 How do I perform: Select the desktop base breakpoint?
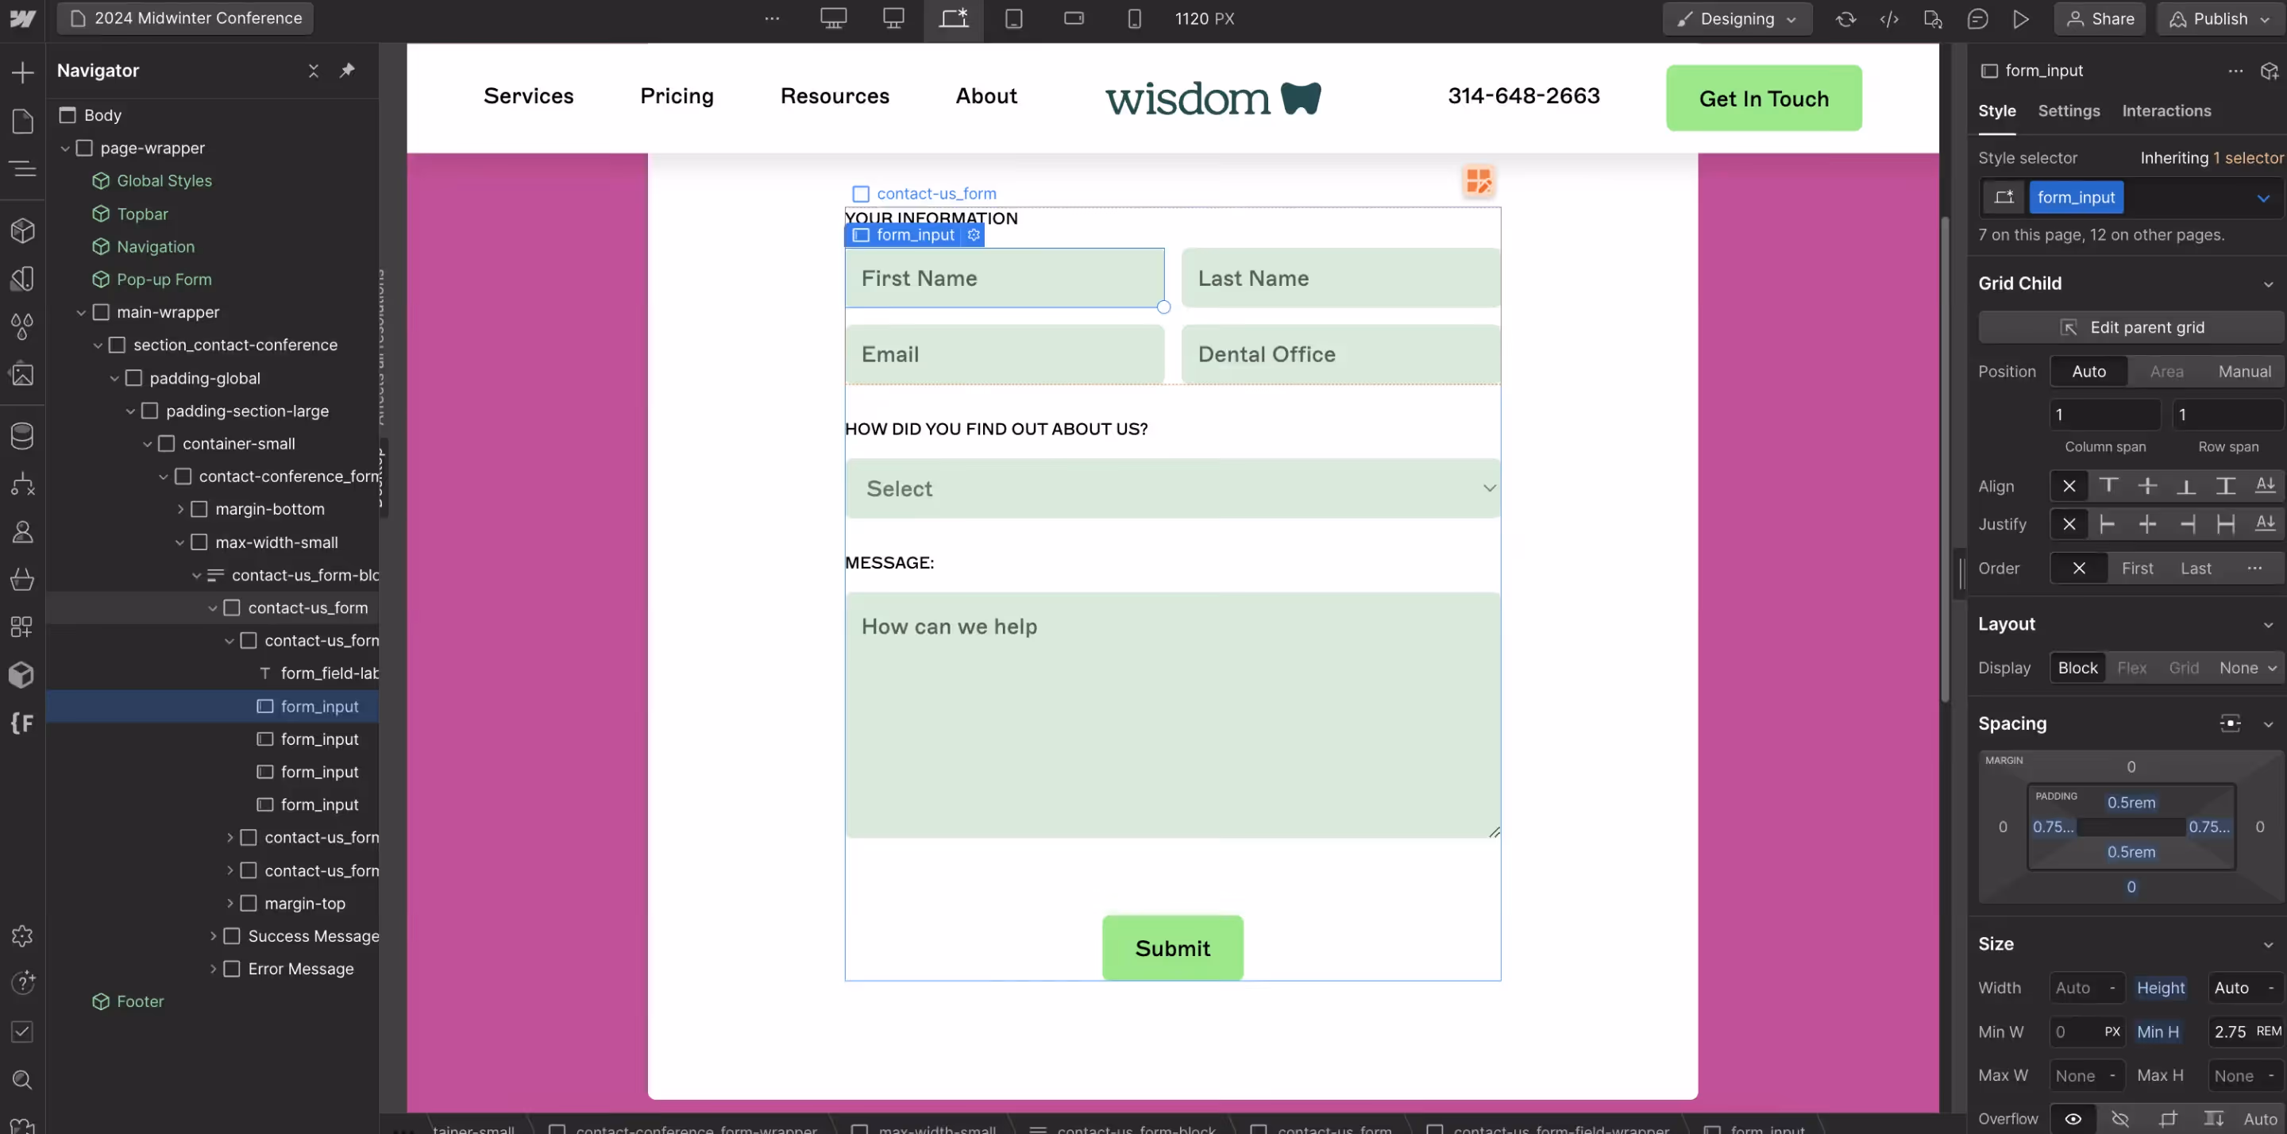click(954, 18)
